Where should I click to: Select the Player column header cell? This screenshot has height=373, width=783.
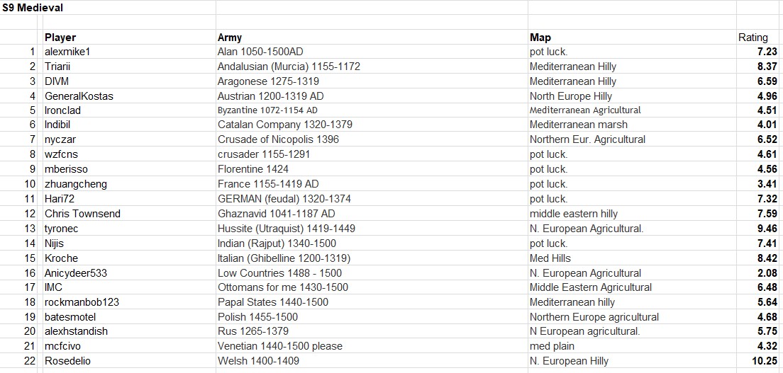pyautogui.click(x=60, y=37)
